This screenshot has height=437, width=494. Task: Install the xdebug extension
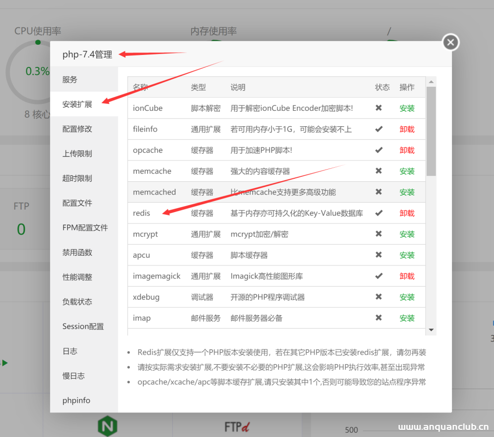[407, 297]
